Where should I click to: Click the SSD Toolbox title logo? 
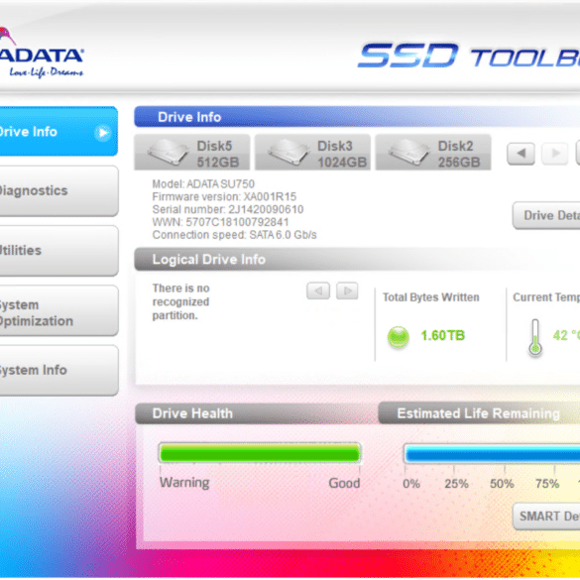(x=469, y=56)
